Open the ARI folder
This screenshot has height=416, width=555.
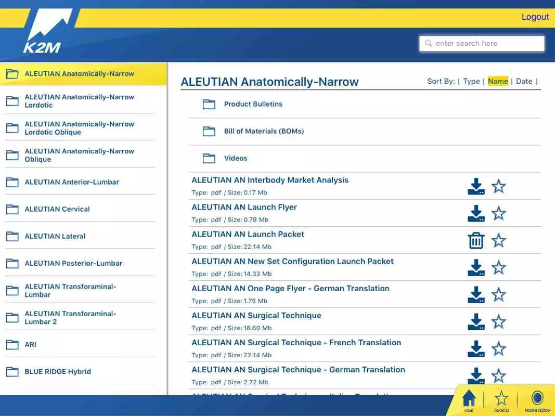pos(80,345)
